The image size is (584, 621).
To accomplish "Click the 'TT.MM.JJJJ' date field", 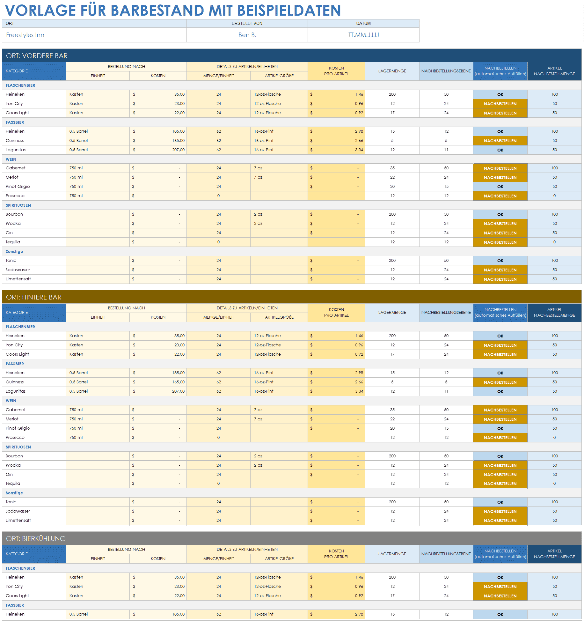I will 363,35.
